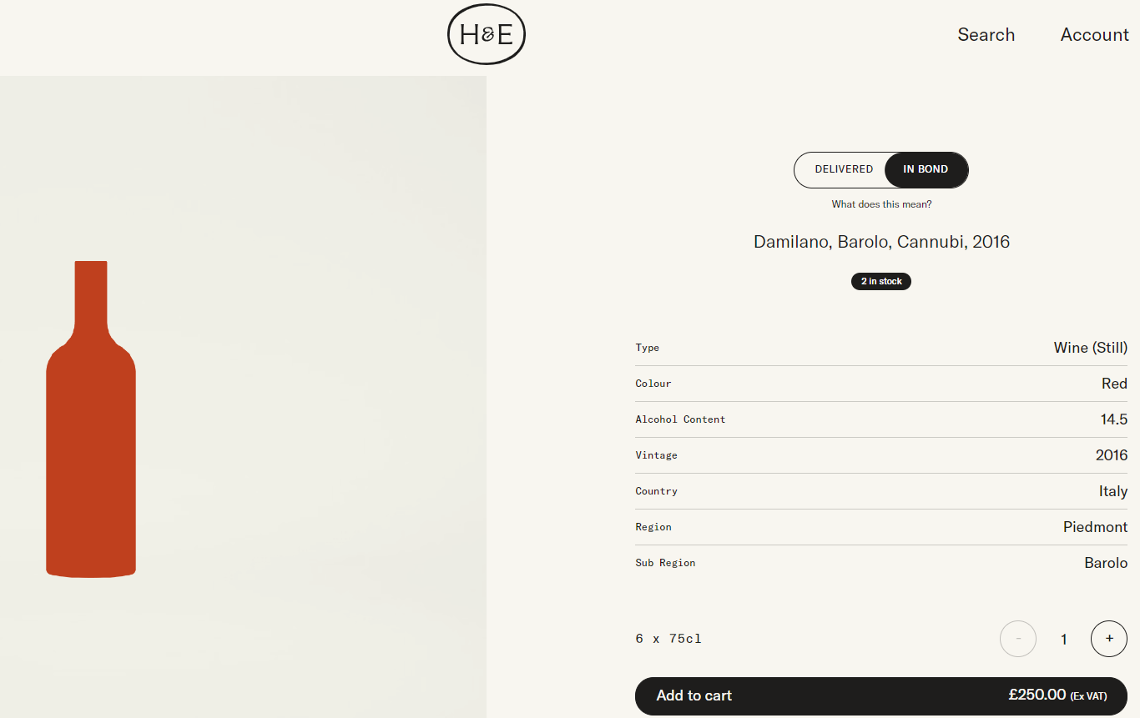Screen dimensions: 1140x718
Task: Click the '6 x 75cl' case size text
Action: 668,639
